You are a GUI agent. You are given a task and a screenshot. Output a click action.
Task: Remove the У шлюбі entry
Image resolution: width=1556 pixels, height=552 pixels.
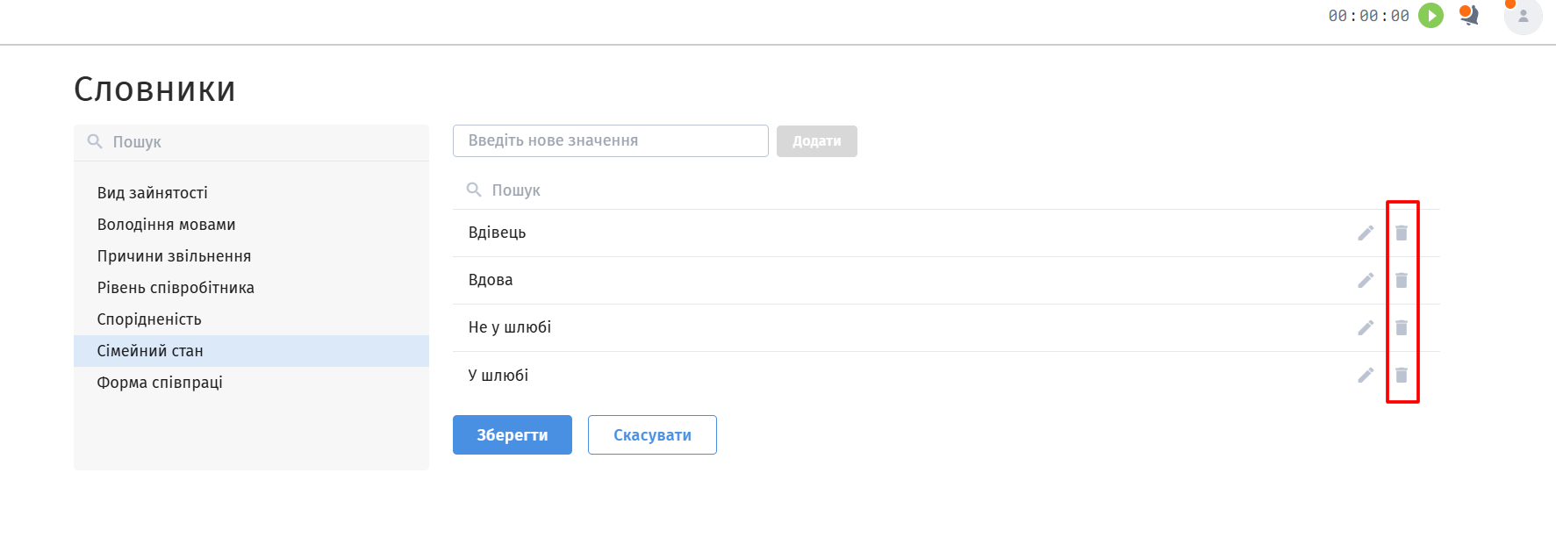(1402, 375)
